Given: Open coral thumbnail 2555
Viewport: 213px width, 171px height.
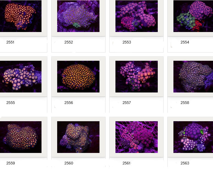Looking at the screenshot, I should click(21, 77).
